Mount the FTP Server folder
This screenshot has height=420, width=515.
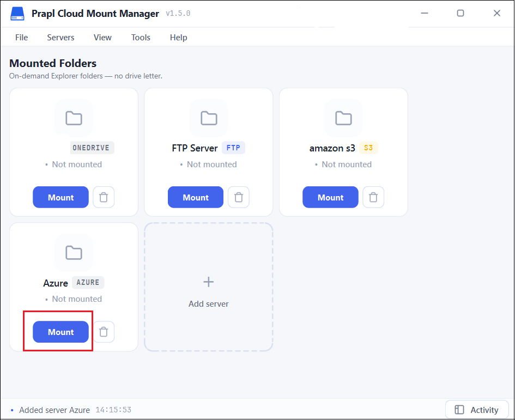(x=196, y=197)
